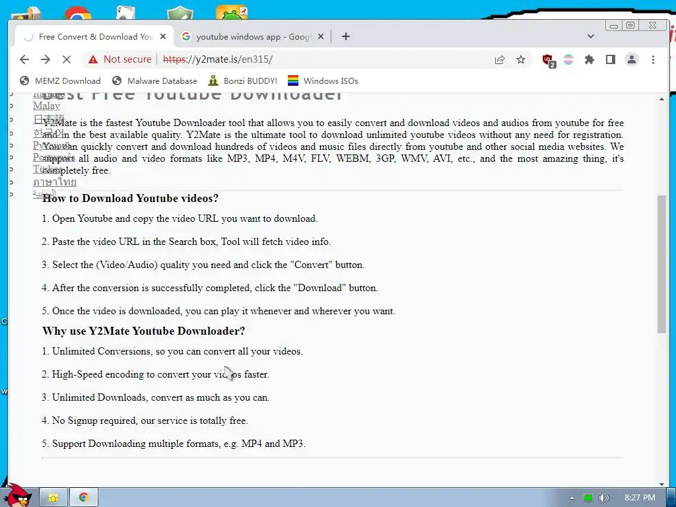Viewport: 676px width, 507px height.
Task: Open a new browser tab
Action: [x=346, y=37]
